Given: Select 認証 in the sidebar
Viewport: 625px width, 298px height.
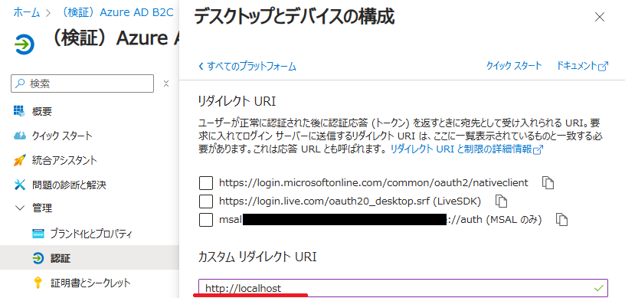Looking at the screenshot, I should (x=61, y=258).
